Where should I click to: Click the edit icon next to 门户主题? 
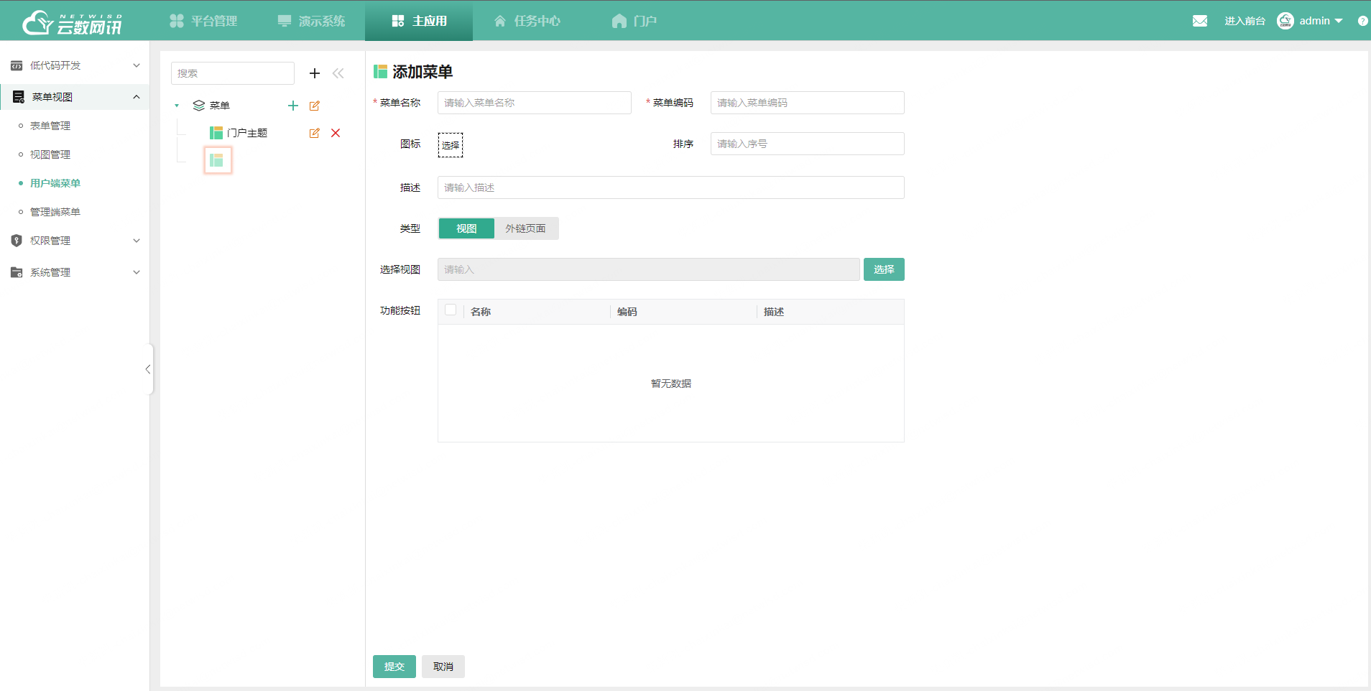pyautogui.click(x=315, y=133)
